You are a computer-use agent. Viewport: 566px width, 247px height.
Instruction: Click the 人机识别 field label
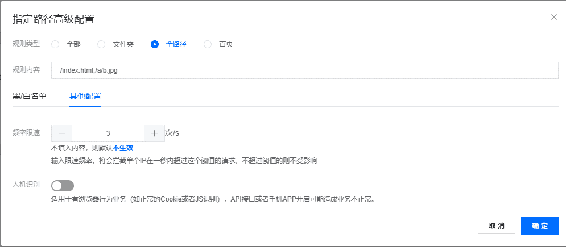tap(26, 186)
